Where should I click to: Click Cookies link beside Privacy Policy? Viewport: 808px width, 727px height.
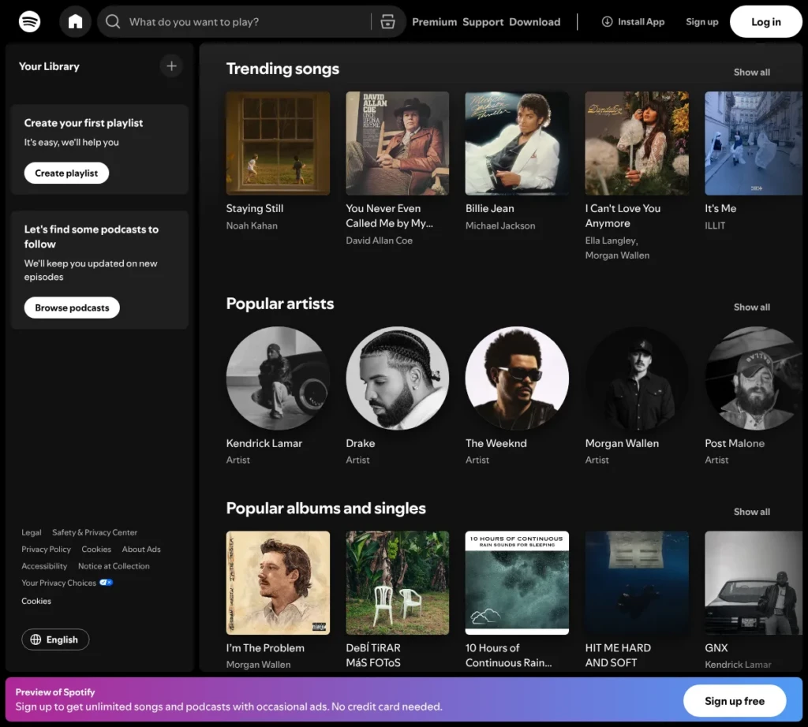[x=96, y=550]
